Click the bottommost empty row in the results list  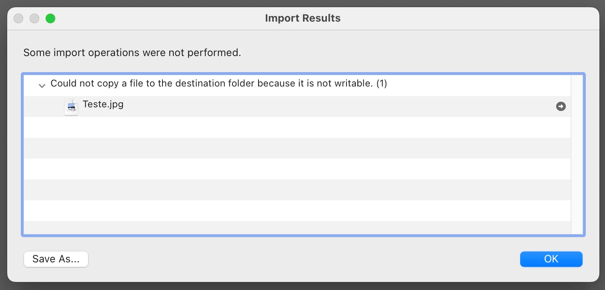tap(297, 228)
